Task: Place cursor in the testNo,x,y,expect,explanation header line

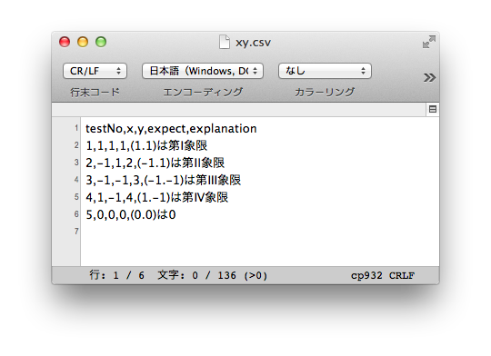Action: 171,129
